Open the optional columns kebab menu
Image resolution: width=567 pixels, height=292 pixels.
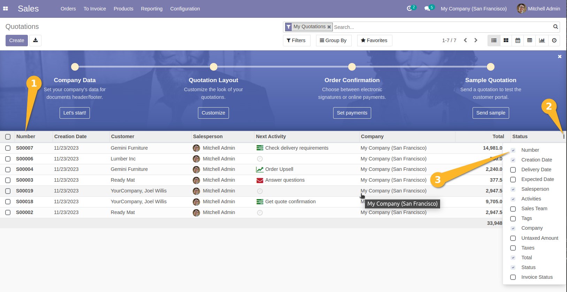pos(564,137)
